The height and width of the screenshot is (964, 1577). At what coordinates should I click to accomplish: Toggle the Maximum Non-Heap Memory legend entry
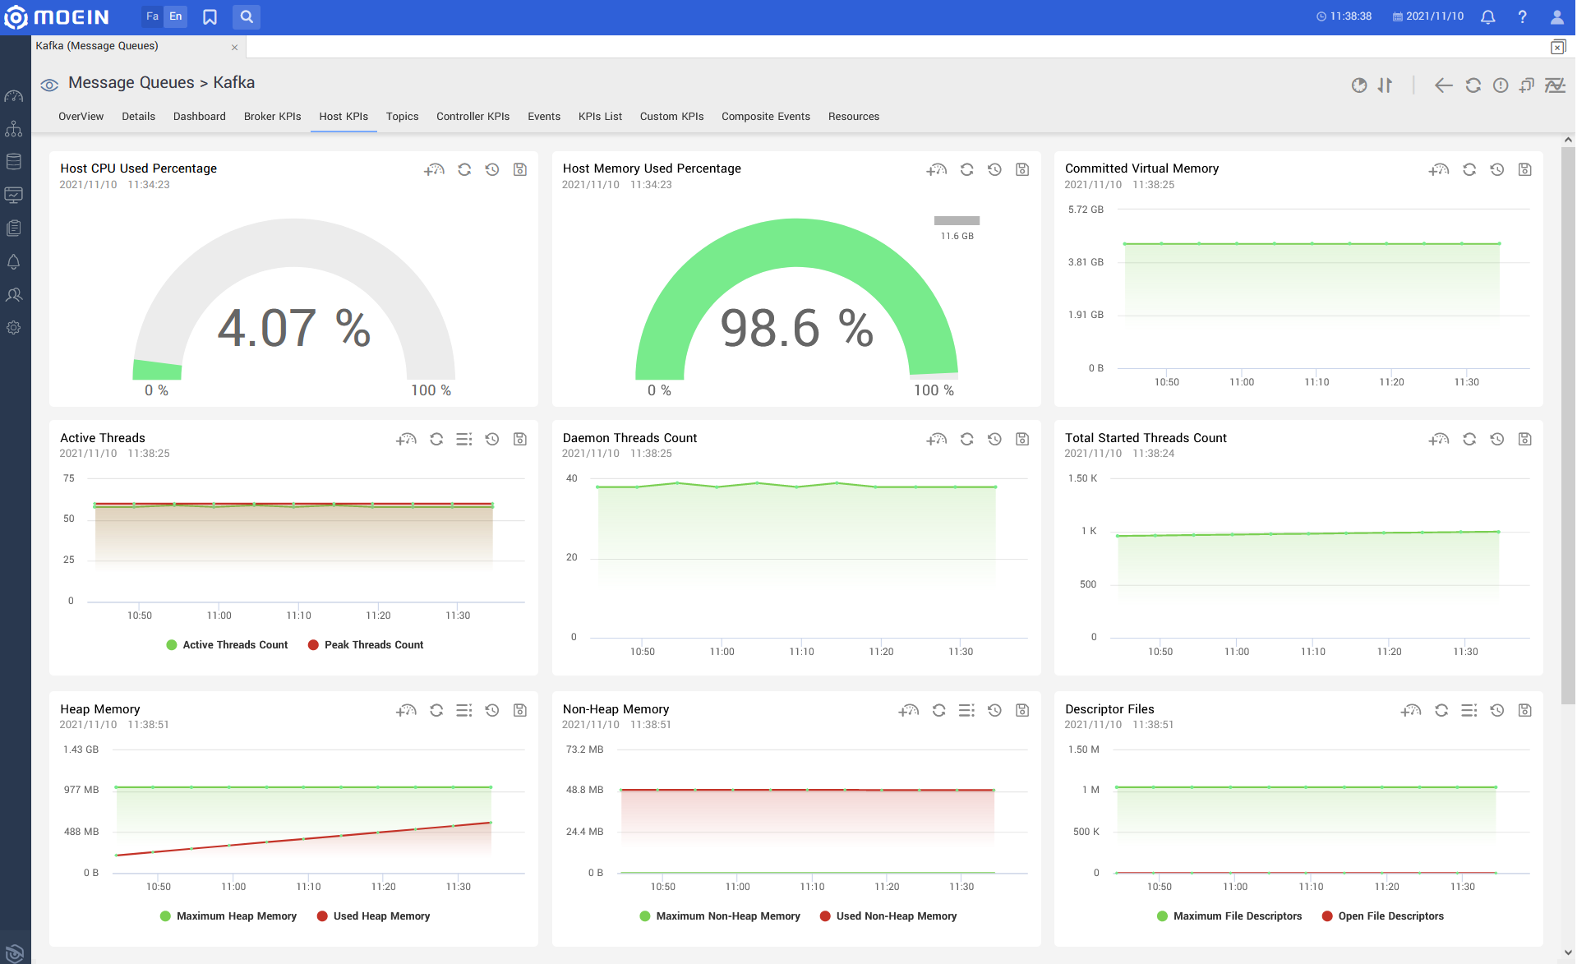(x=720, y=916)
